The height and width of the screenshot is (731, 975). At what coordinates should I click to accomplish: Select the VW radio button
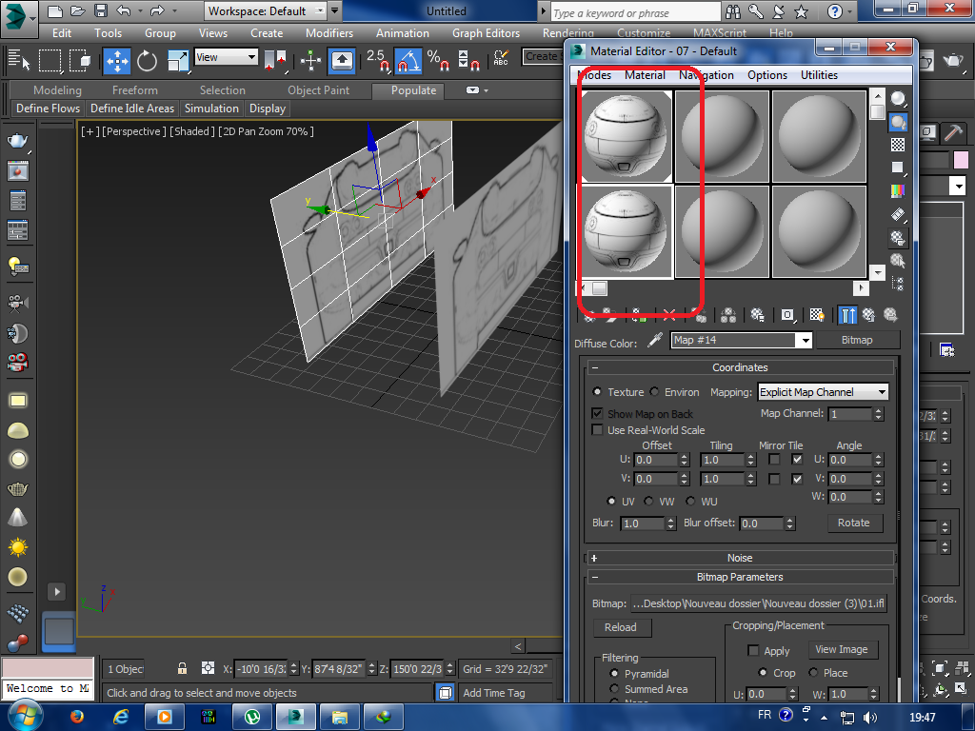[648, 501]
